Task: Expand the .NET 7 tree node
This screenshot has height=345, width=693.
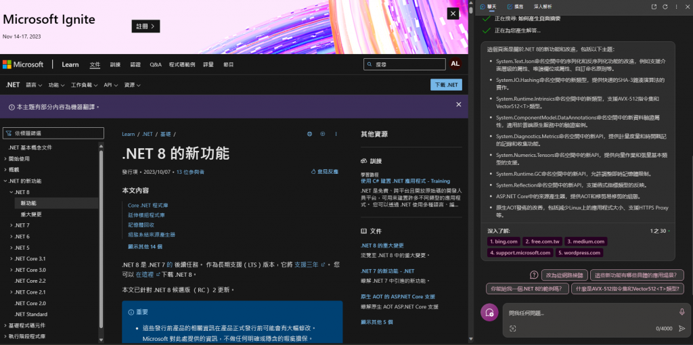Action: click(x=11, y=225)
